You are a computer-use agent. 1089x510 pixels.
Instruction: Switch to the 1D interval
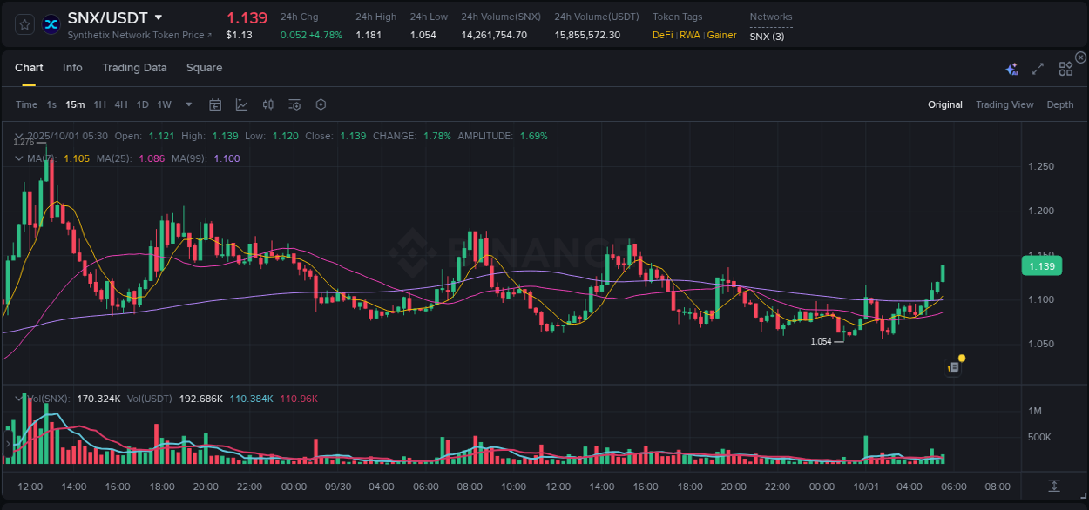coord(142,104)
